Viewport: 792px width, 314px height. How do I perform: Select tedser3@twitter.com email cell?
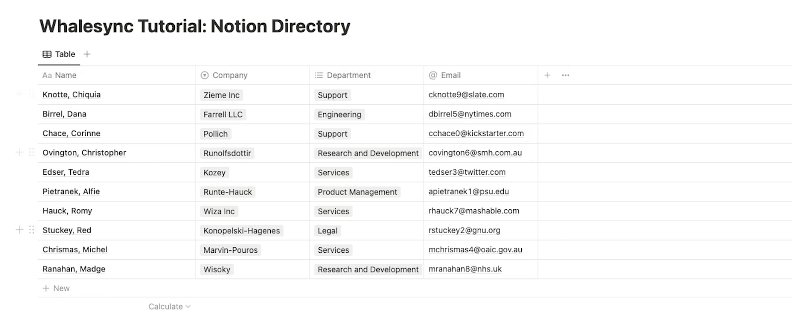click(x=481, y=172)
